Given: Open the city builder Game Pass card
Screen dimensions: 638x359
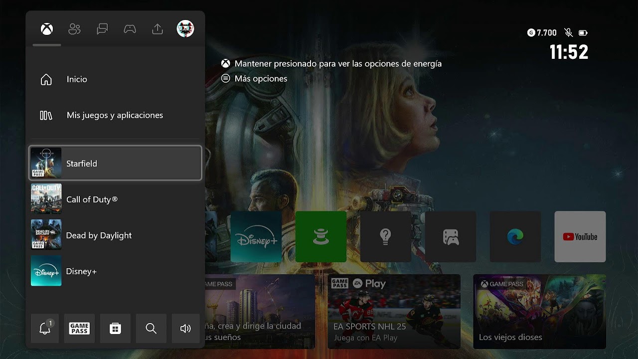Looking at the screenshot, I should pos(260,312).
